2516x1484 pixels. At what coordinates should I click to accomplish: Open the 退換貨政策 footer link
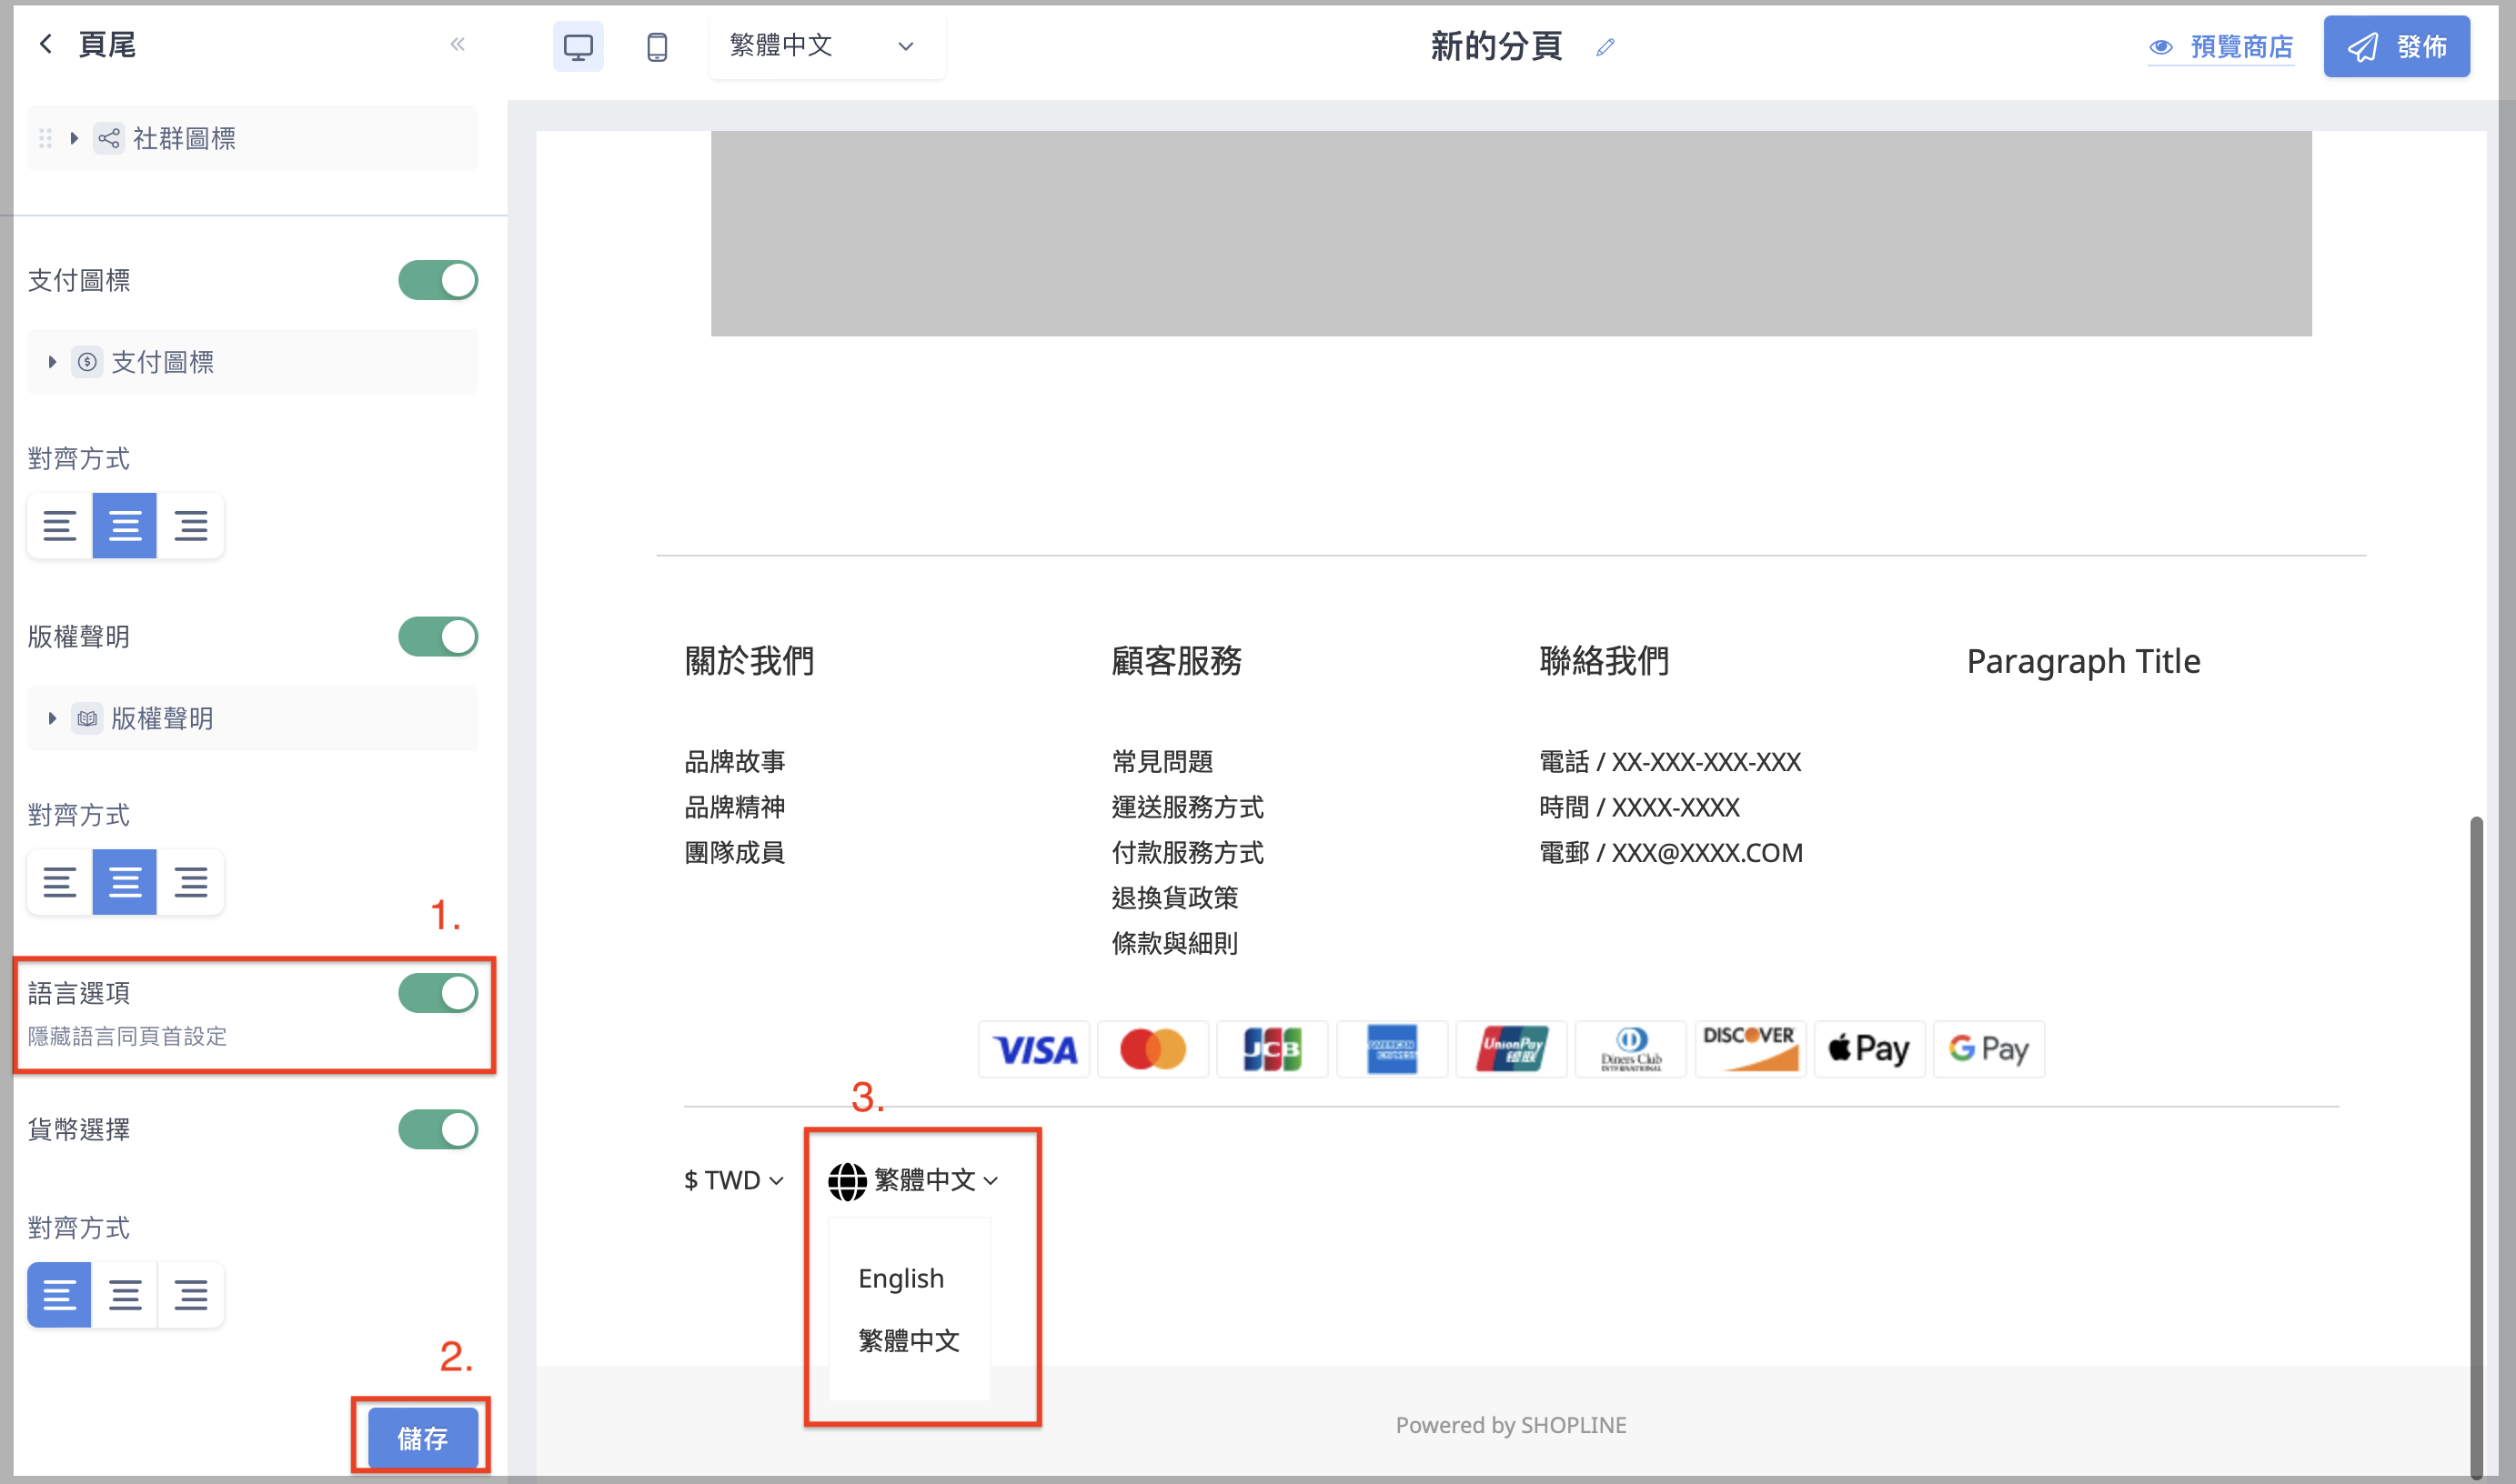1175,897
